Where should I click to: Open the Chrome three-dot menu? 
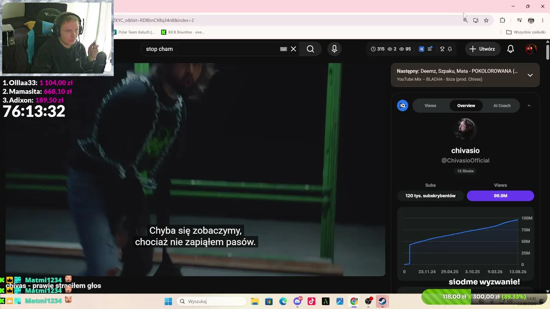(543, 20)
